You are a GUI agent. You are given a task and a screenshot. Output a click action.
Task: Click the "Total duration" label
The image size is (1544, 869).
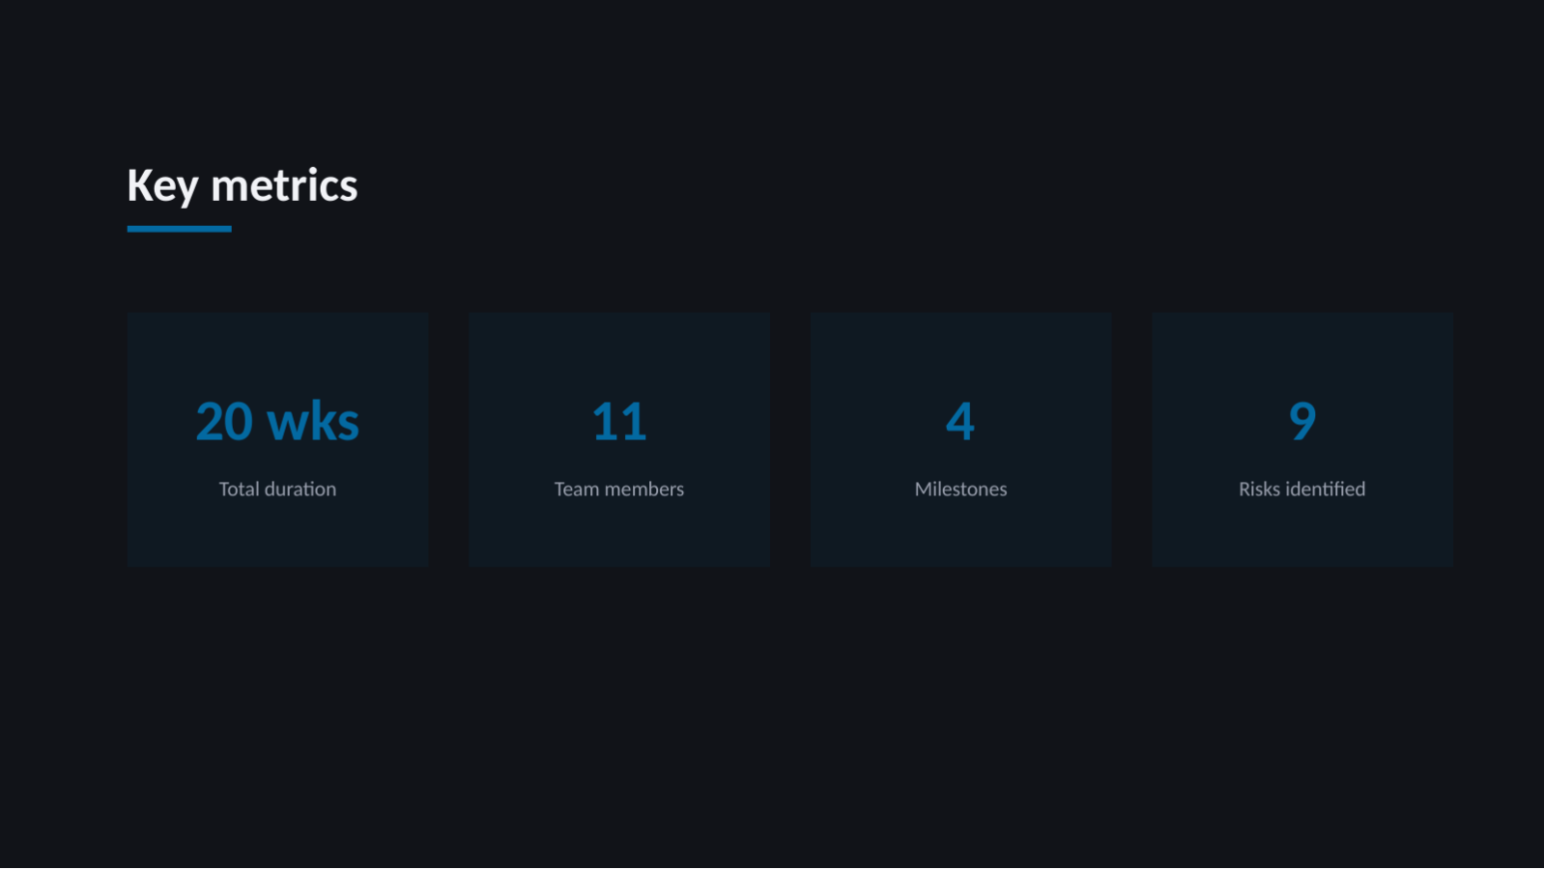click(277, 489)
